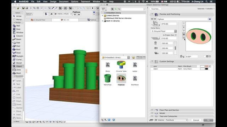Select the Slab tool
Viewport: 227px width, 127px height.
click(x=18, y=43)
